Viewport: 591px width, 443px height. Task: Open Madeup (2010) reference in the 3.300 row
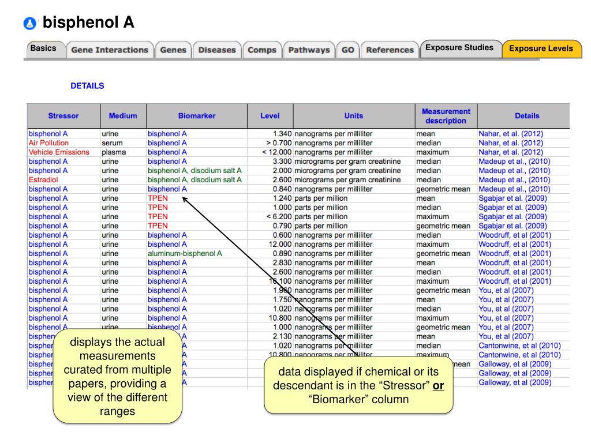tap(514, 162)
